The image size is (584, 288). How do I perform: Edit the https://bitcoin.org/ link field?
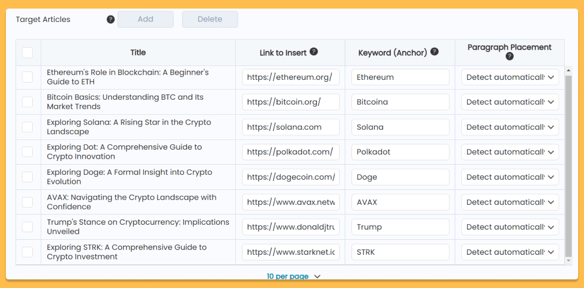pos(290,102)
